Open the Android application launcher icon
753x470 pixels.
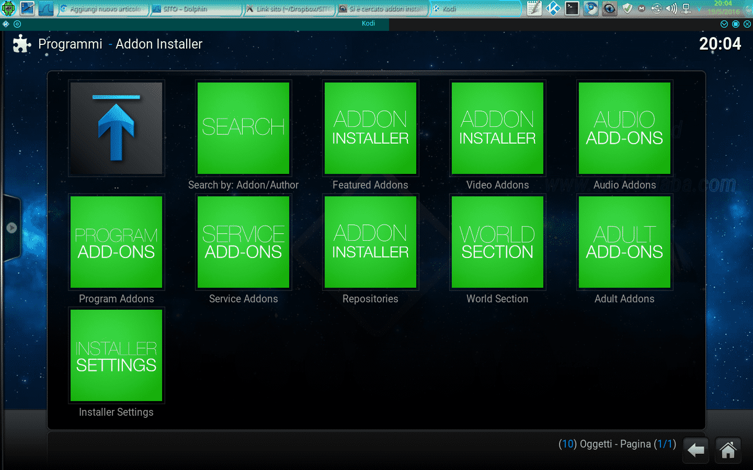point(8,8)
